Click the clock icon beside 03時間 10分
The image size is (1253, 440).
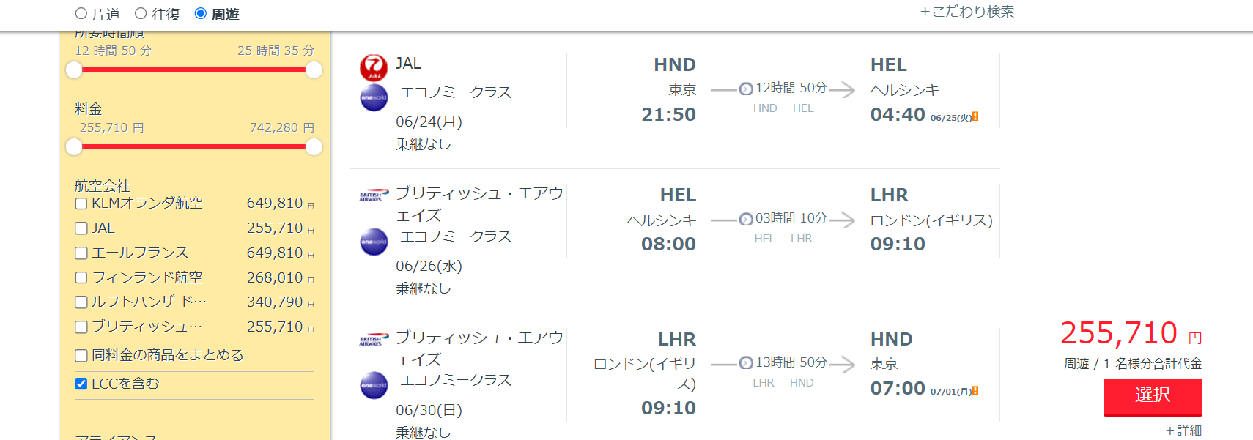(x=746, y=219)
